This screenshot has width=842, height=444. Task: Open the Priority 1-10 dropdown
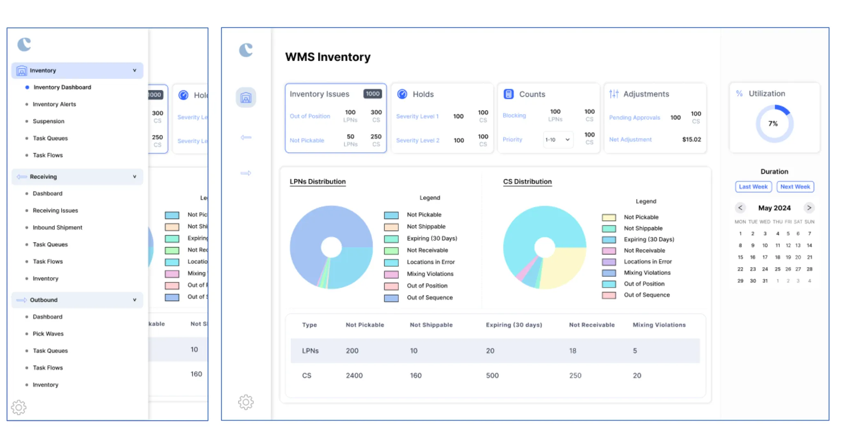(x=558, y=140)
